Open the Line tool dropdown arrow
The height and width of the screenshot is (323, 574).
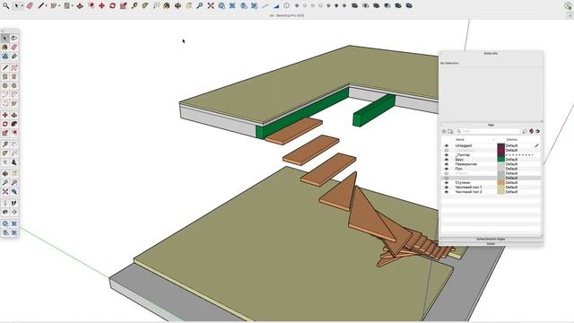(46, 6)
